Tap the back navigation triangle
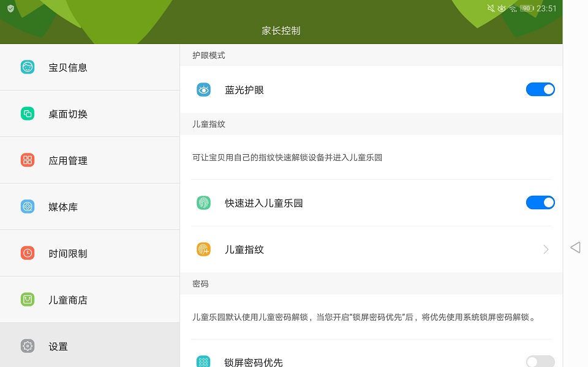The width and height of the screenshot is (588, 367). tap(575, 247)
